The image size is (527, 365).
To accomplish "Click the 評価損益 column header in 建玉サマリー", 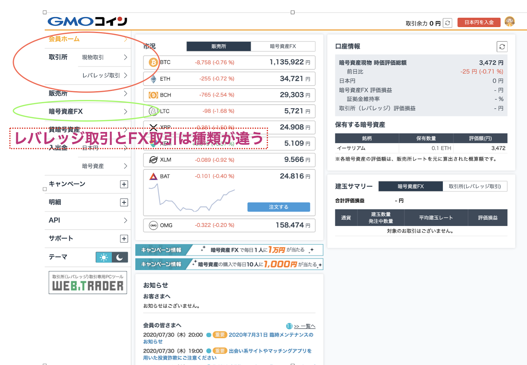I will pos(488,218).
